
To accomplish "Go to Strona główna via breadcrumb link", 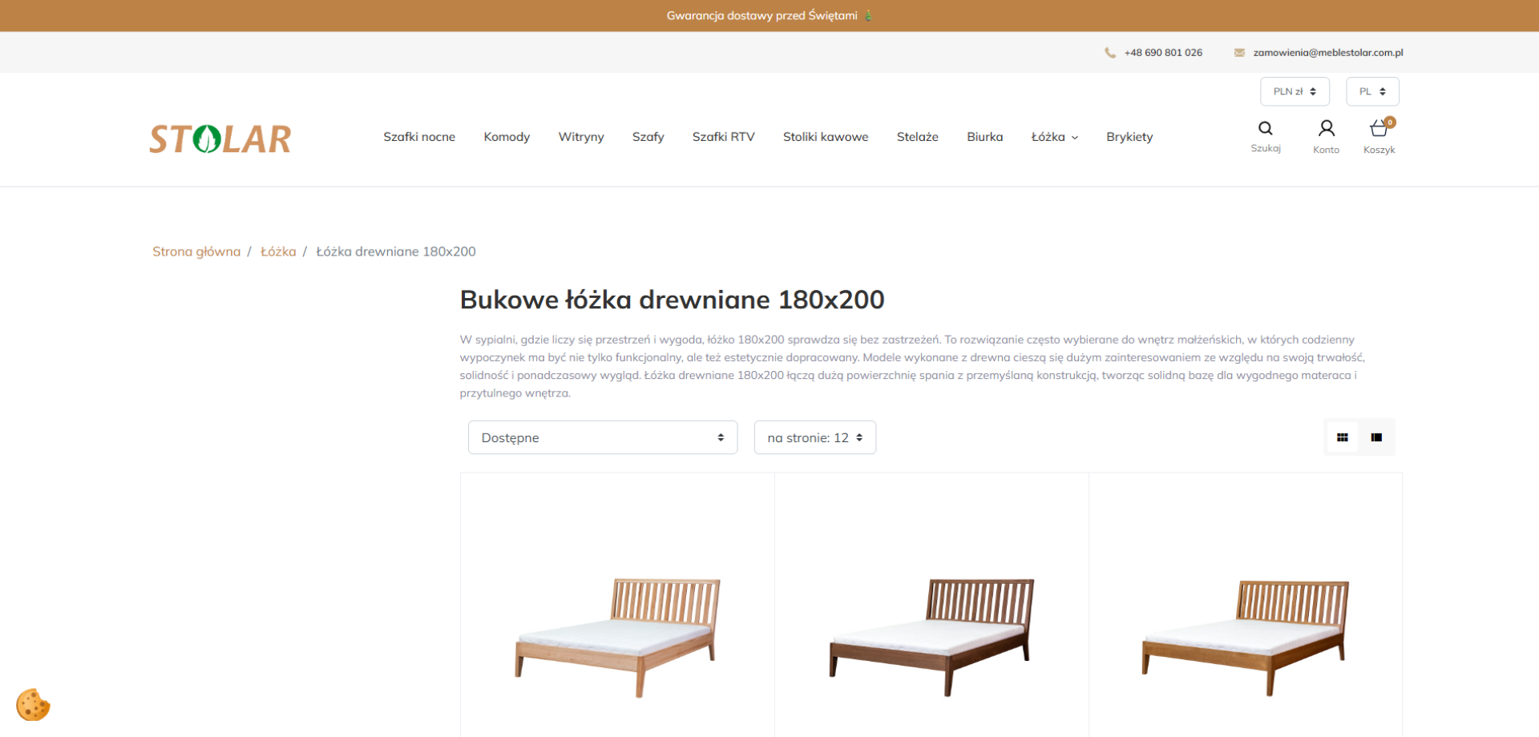I will click(x=196, y=251).
